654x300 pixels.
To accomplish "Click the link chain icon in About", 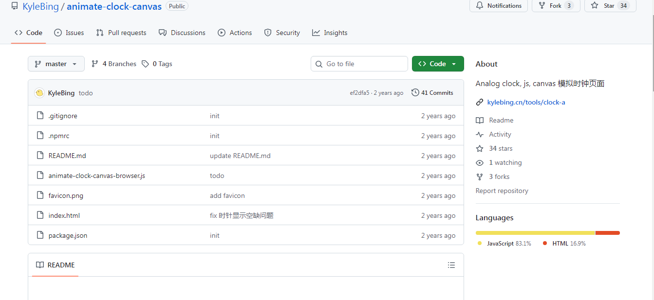I will pyautogui.click(x=480, y=102).
